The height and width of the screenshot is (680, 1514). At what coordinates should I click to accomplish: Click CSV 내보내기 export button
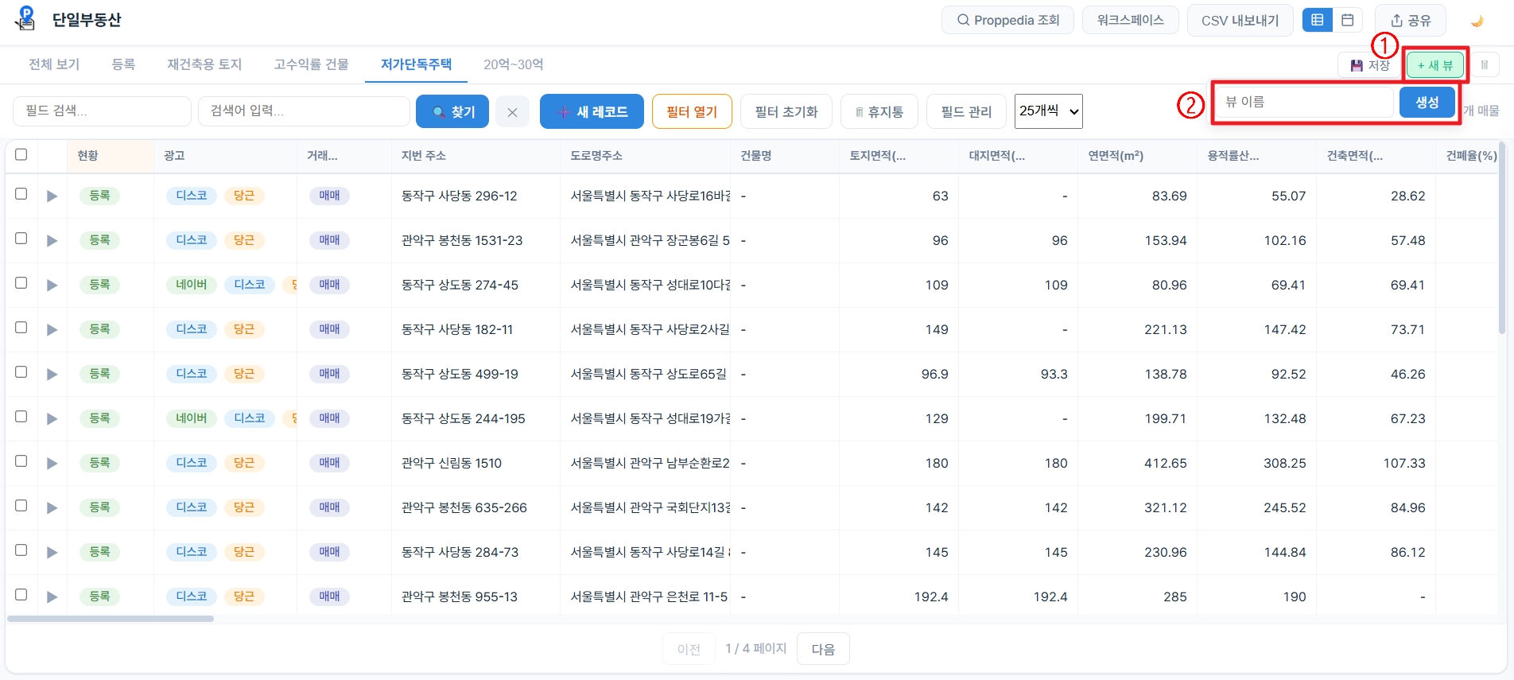pos(1240,21)
